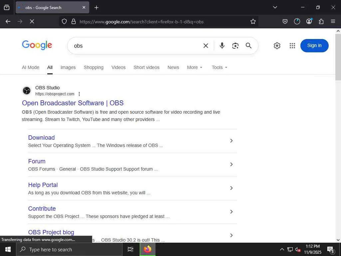Expand the Download row chevron
341x256 pixels.
click(231, 141)
